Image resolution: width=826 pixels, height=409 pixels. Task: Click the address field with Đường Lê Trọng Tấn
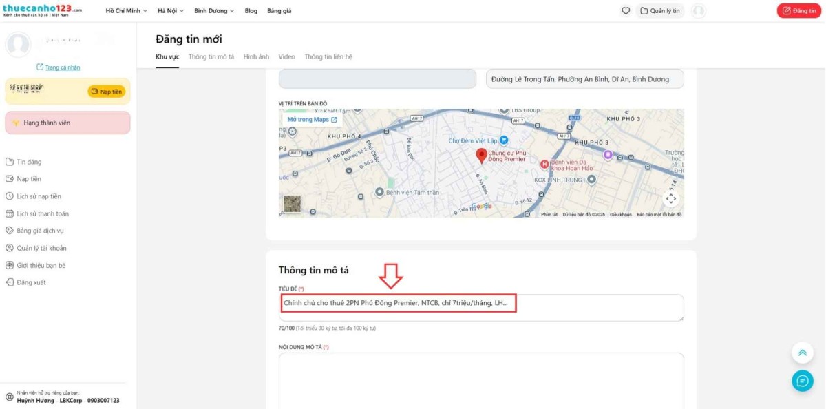tap(585, 79)
